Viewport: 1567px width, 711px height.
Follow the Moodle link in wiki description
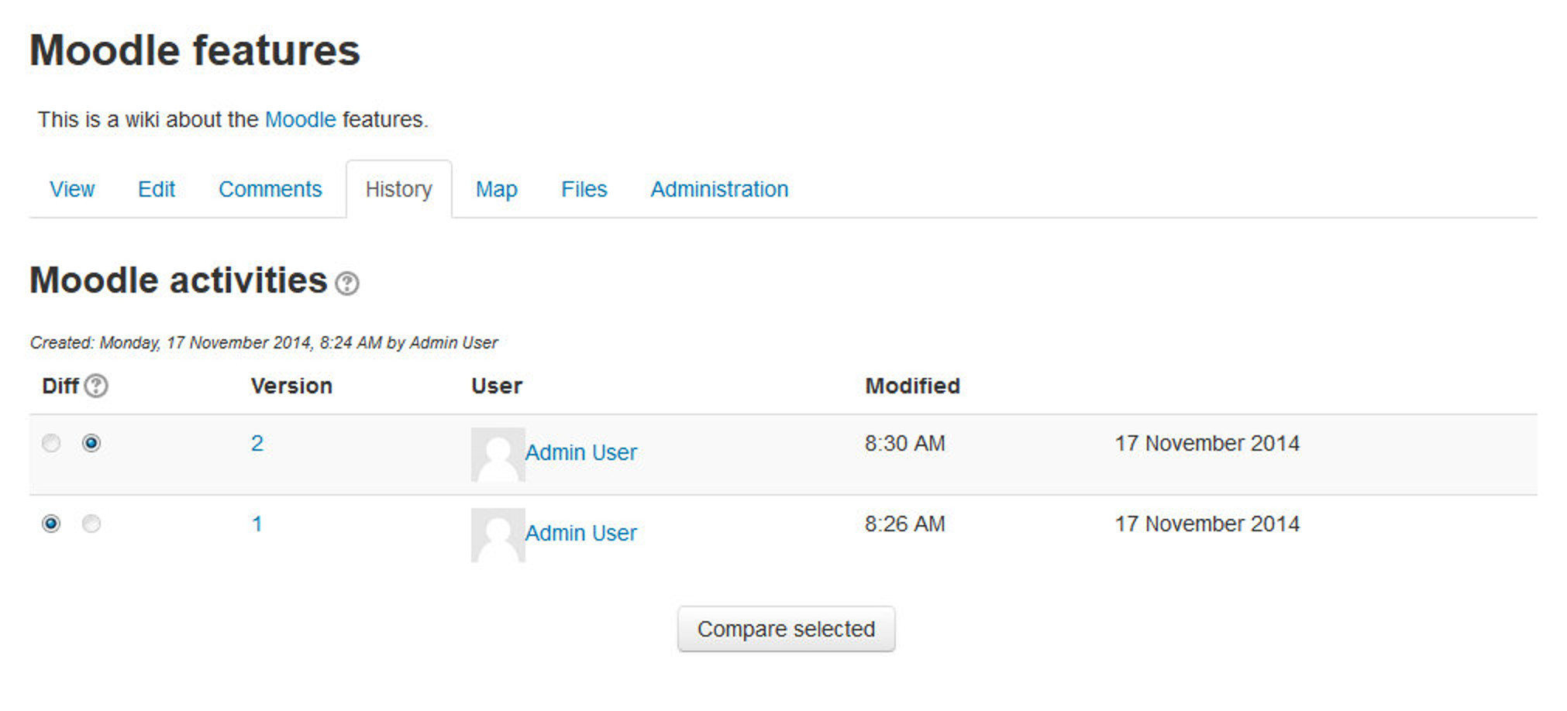click(300, 119)
